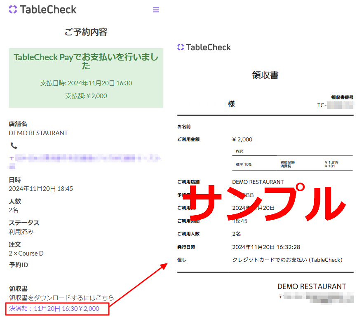The image size is (364, 331).
Task: Click DEMO RESTAURANT next to ご利用店舗
Action: (x=258, y=182)
